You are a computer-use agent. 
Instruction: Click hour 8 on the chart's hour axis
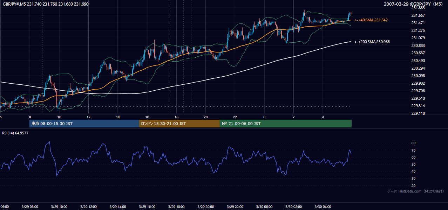tap(30, 117)
